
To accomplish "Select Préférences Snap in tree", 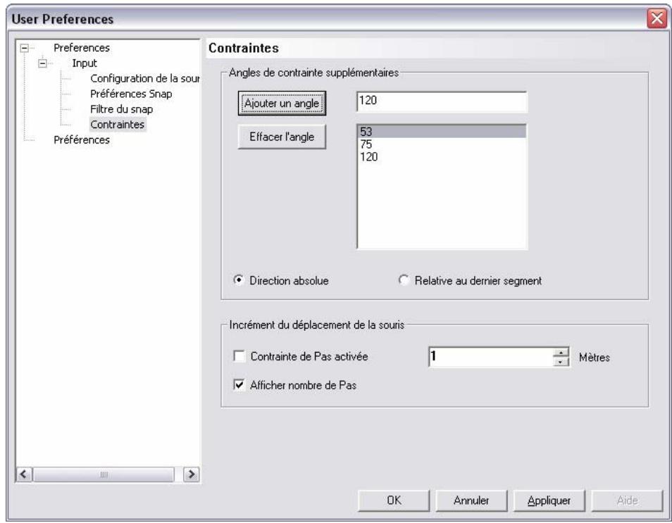I will [130, 93].
